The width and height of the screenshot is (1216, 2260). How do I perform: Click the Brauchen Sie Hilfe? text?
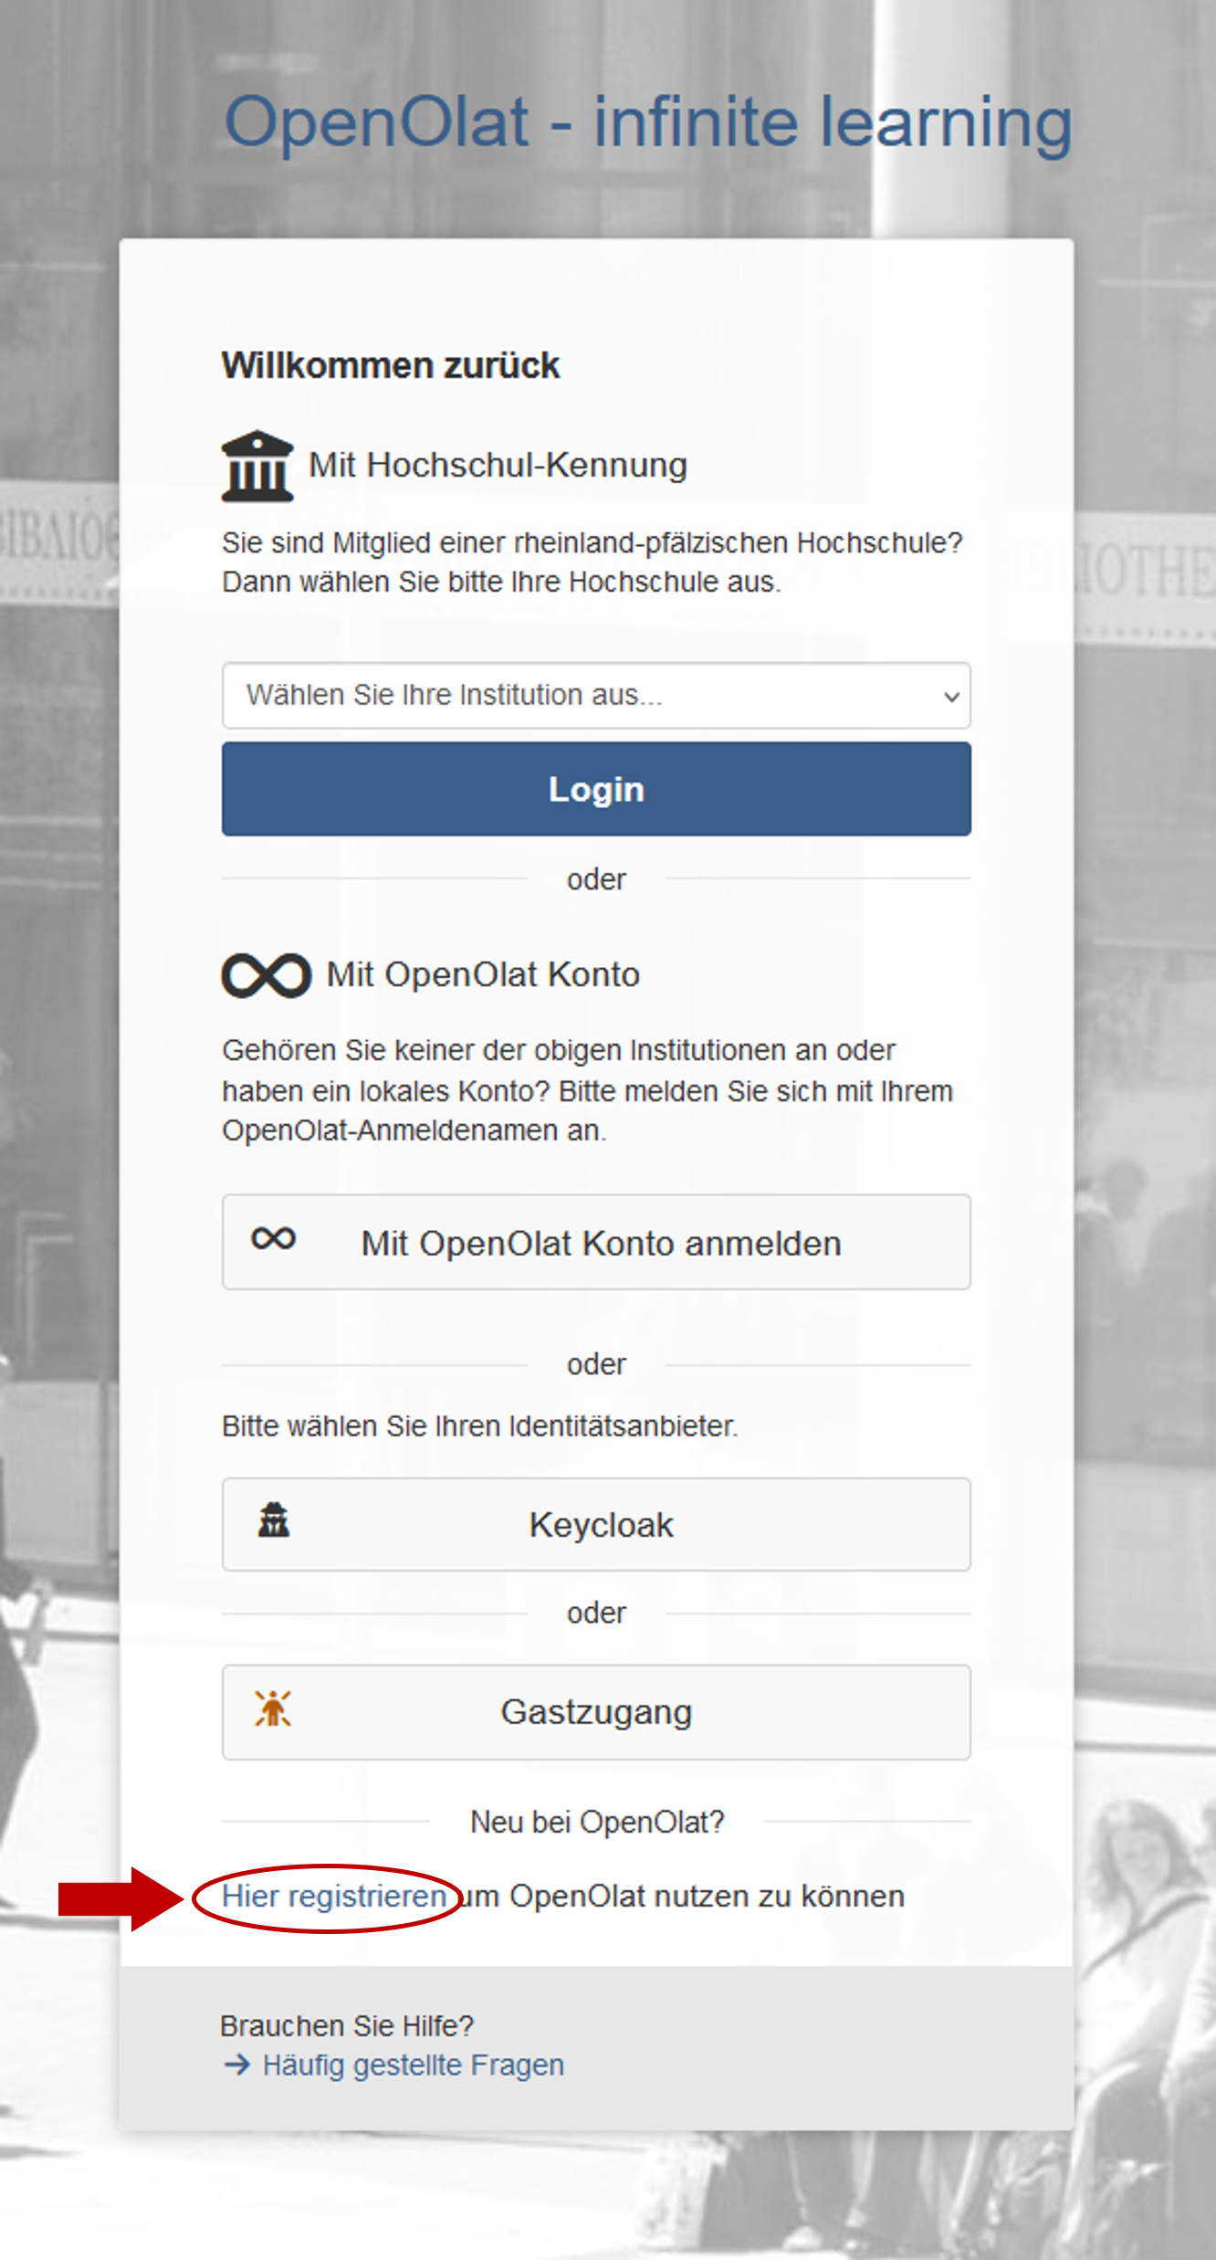pos(347,2025)
